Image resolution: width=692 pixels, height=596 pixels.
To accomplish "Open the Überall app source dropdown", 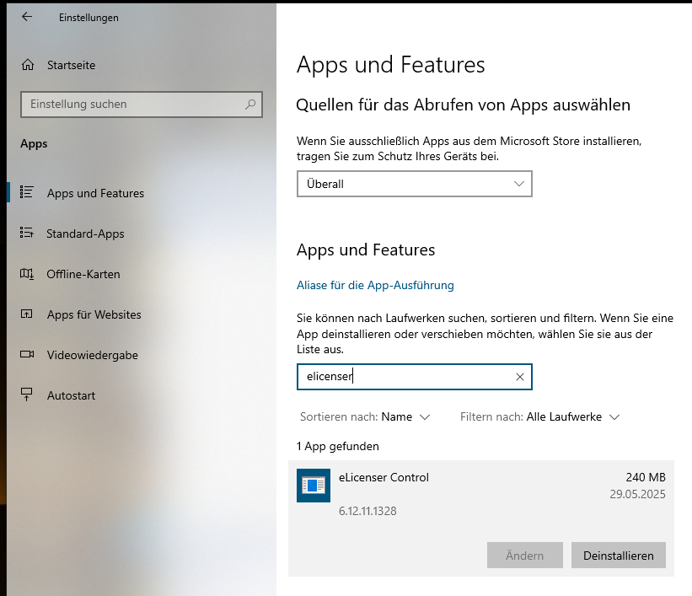I will click(x=415, y=184).
